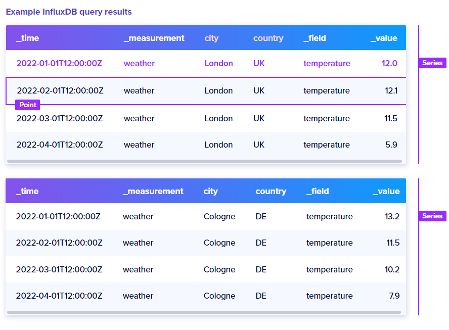Click the Cologne table's _measurement column header

coord(153,191)
